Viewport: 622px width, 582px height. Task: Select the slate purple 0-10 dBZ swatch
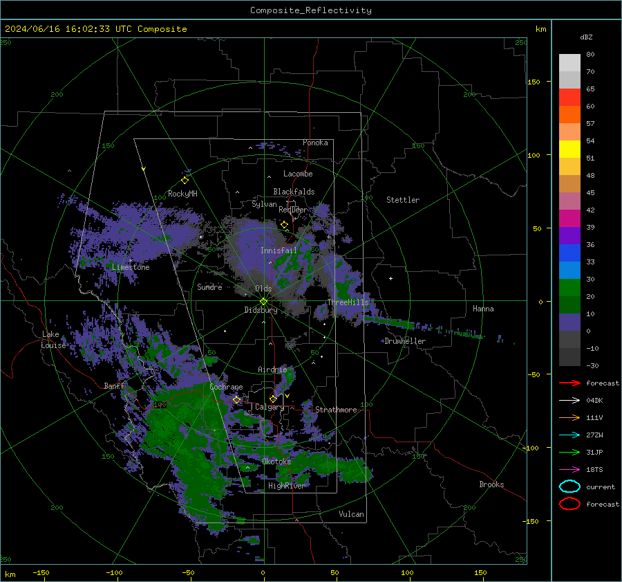pos(569,322)
